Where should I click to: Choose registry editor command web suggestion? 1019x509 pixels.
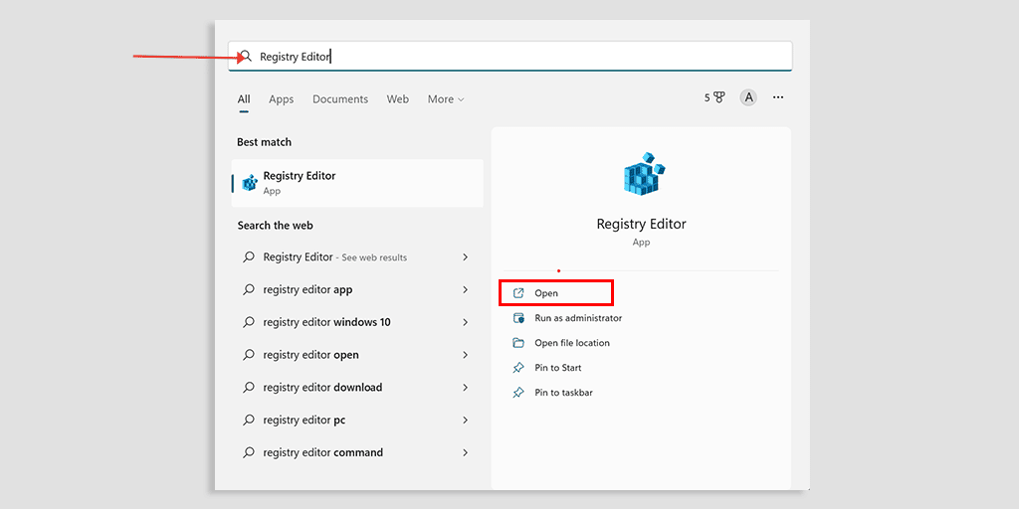[322, 452]
